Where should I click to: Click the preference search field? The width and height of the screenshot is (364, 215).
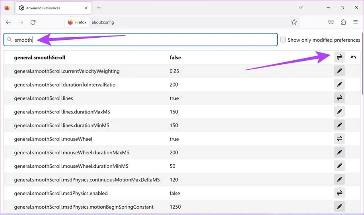143,40
